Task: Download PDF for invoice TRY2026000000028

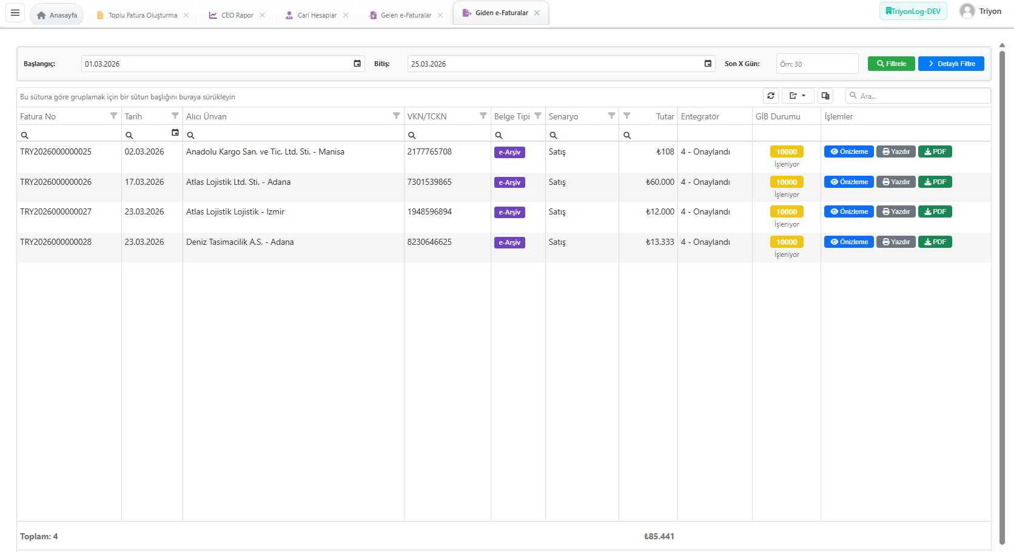Action: point(935,242)
